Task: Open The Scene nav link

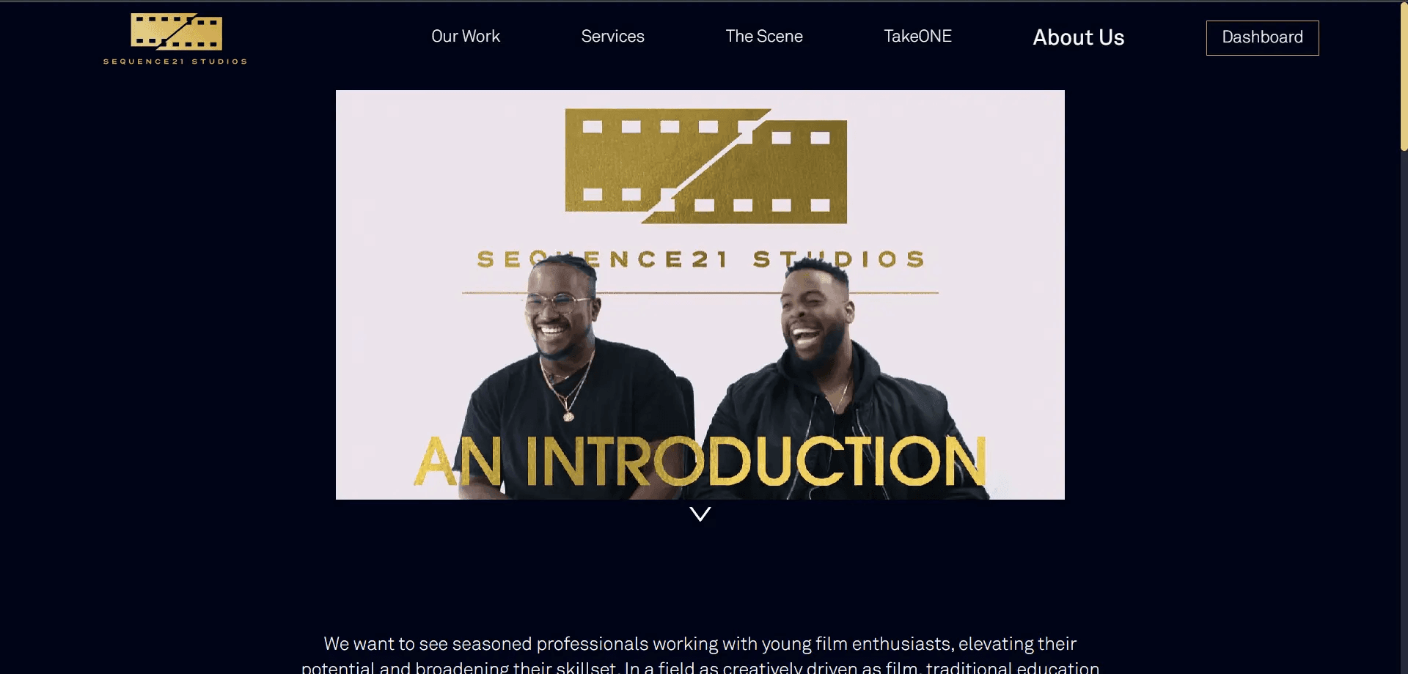Action: (763, 36)
